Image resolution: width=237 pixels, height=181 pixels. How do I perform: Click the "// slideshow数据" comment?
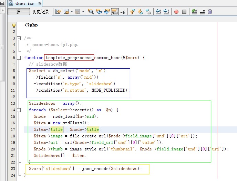coord(48,64)
